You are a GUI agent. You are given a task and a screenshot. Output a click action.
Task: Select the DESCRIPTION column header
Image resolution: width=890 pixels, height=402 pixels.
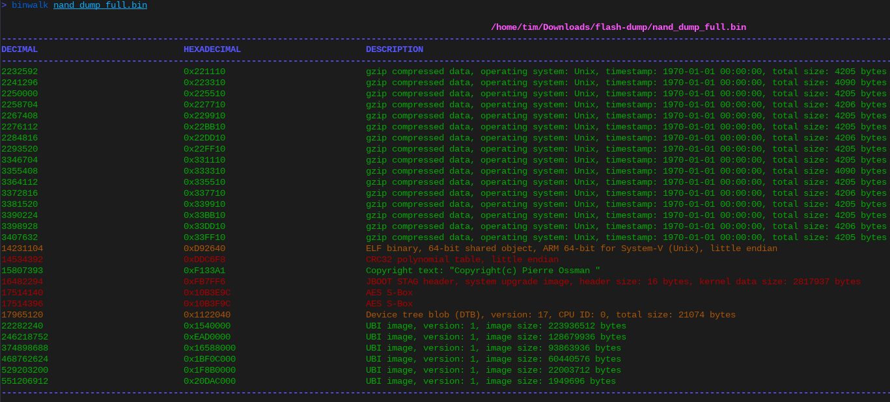(x=395, y=49)
